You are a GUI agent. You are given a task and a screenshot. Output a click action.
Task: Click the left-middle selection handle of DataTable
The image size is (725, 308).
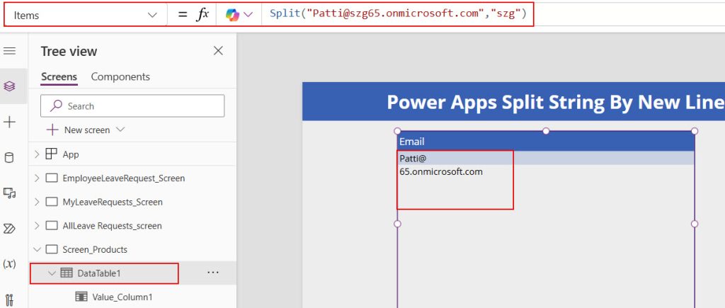397,224
